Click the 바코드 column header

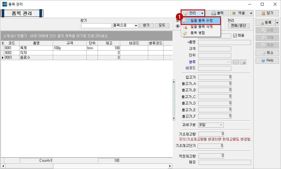tap(134, 43)
